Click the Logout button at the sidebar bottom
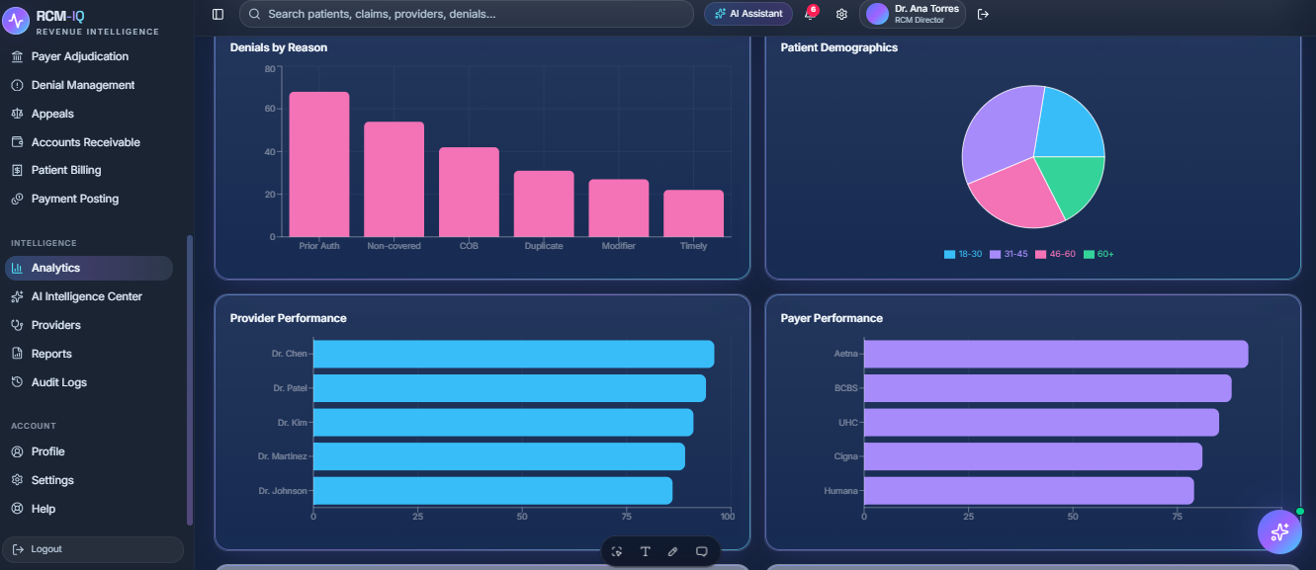Screen dimensions: 1316x570 94,549
